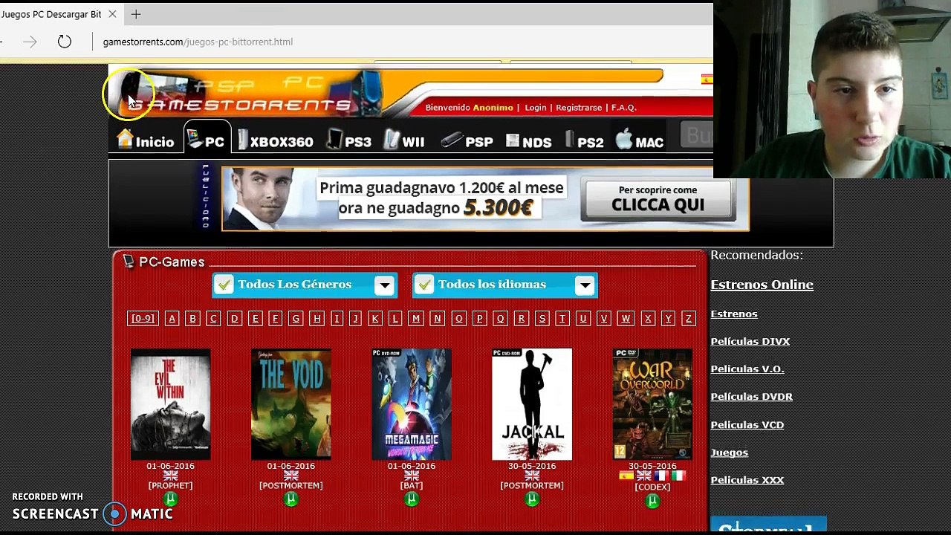Open the Jackal game cover
The image size is (951, 535).
[x=532, y=404]
